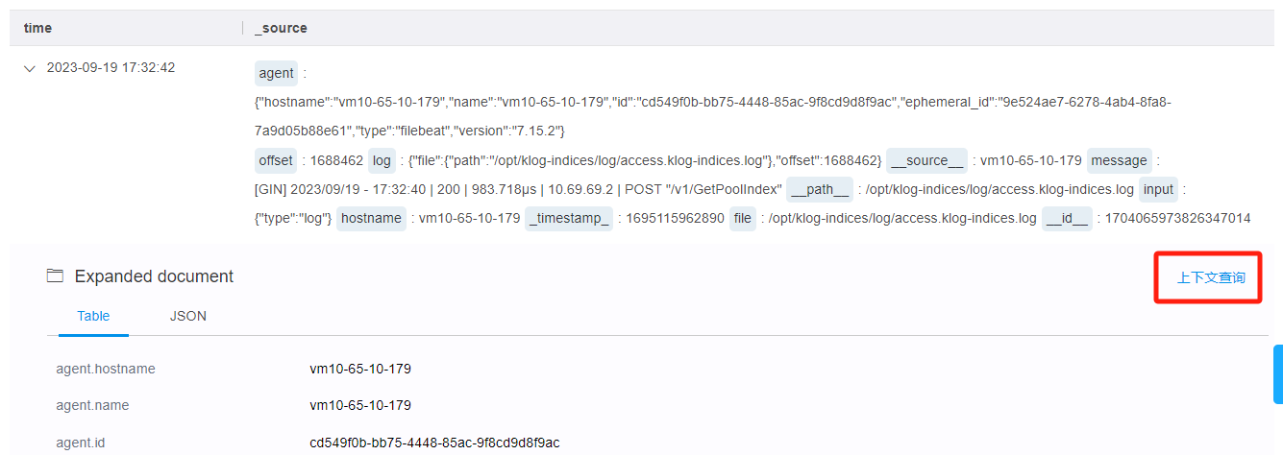Image resolution: width=1283 pixels, height=455 pixels.
Task: Click the offset field tag
Action: coord(276,160)
